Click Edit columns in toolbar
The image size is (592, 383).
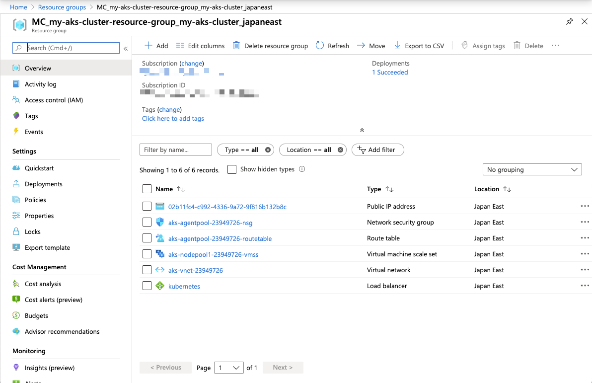201,46
